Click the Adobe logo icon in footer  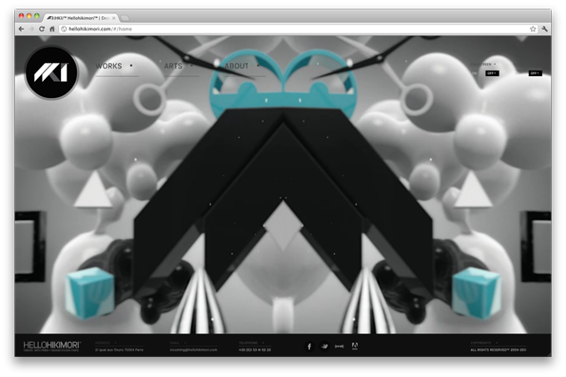[355, 346]
